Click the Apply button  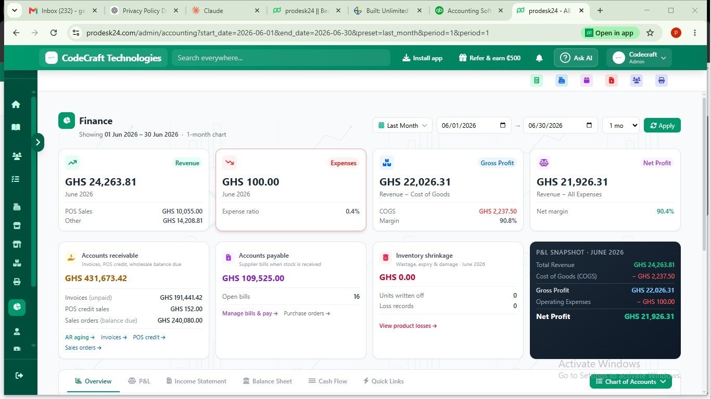(662, 125)
